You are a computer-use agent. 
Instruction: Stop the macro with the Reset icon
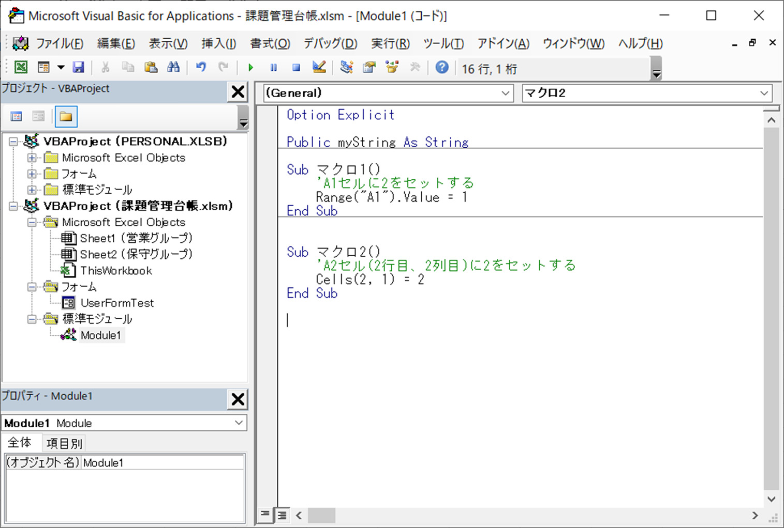coord(295,67)
